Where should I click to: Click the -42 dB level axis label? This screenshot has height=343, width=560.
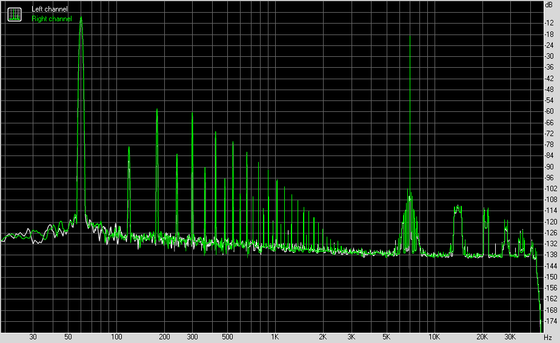click(549, 79)
